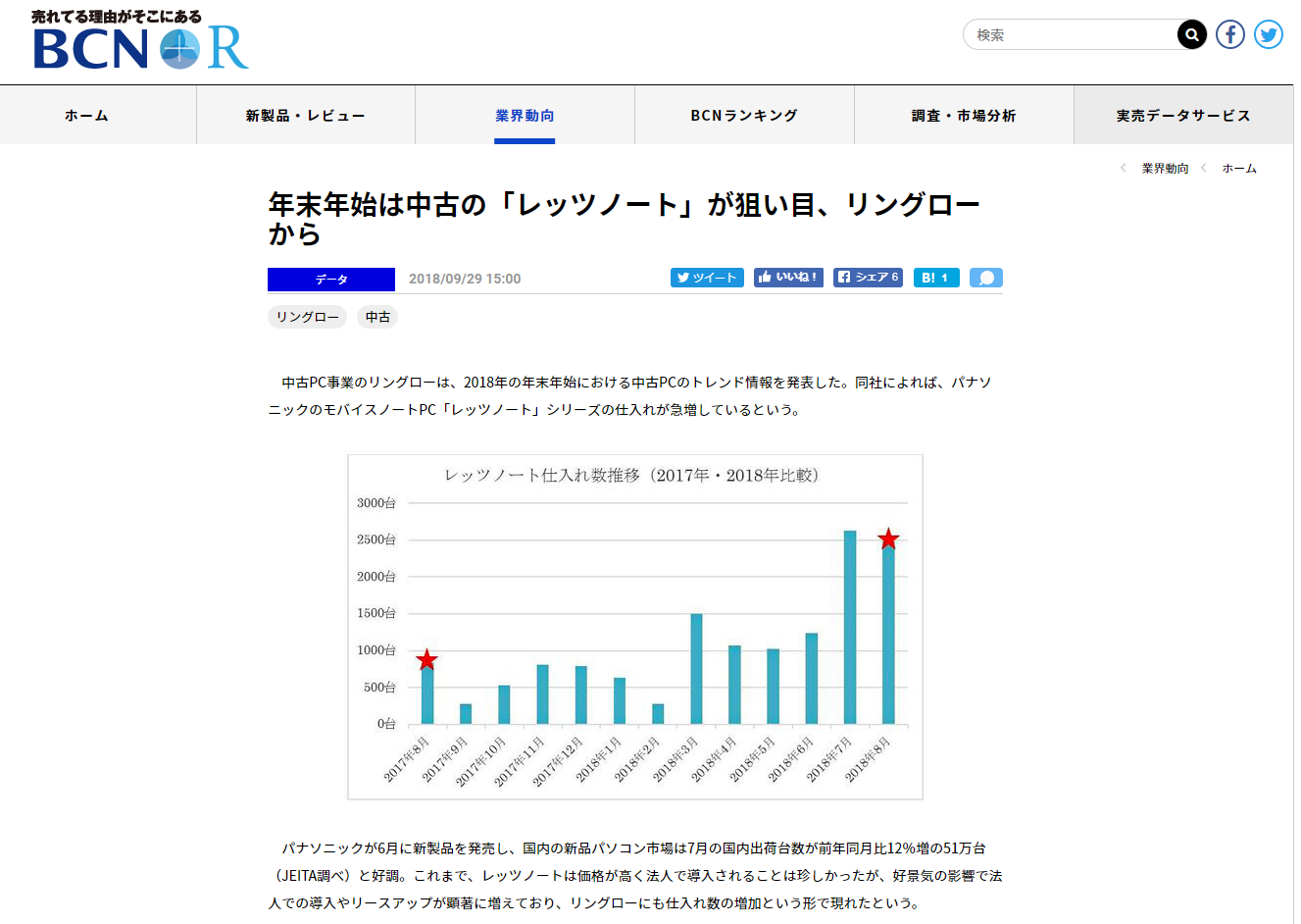The width and height of the screenshot is (1301, 924).
Task: Open the 実売データサービス tab
Action: pyautogui.click(x=1183, y=116)
